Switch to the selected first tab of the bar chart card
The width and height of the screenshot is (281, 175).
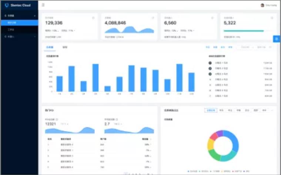click(50, 47)
